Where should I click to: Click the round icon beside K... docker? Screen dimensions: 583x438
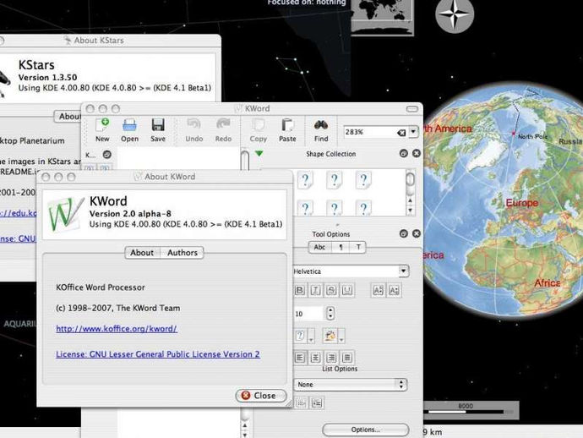(x=107, y=155)
